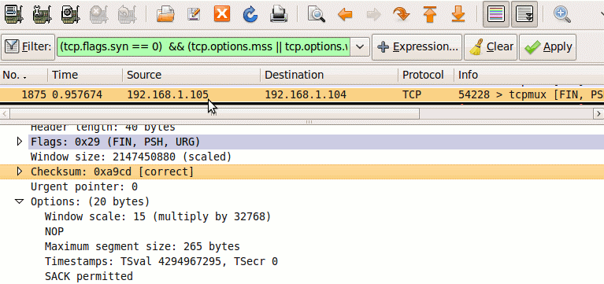Select the NOP option line
This screenshot has height=284, width=604.
54,231
